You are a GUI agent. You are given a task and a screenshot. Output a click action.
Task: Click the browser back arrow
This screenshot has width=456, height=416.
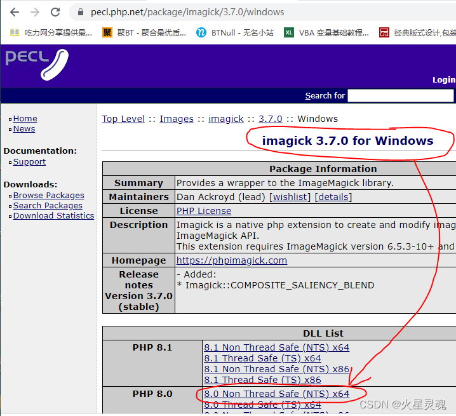14,12
